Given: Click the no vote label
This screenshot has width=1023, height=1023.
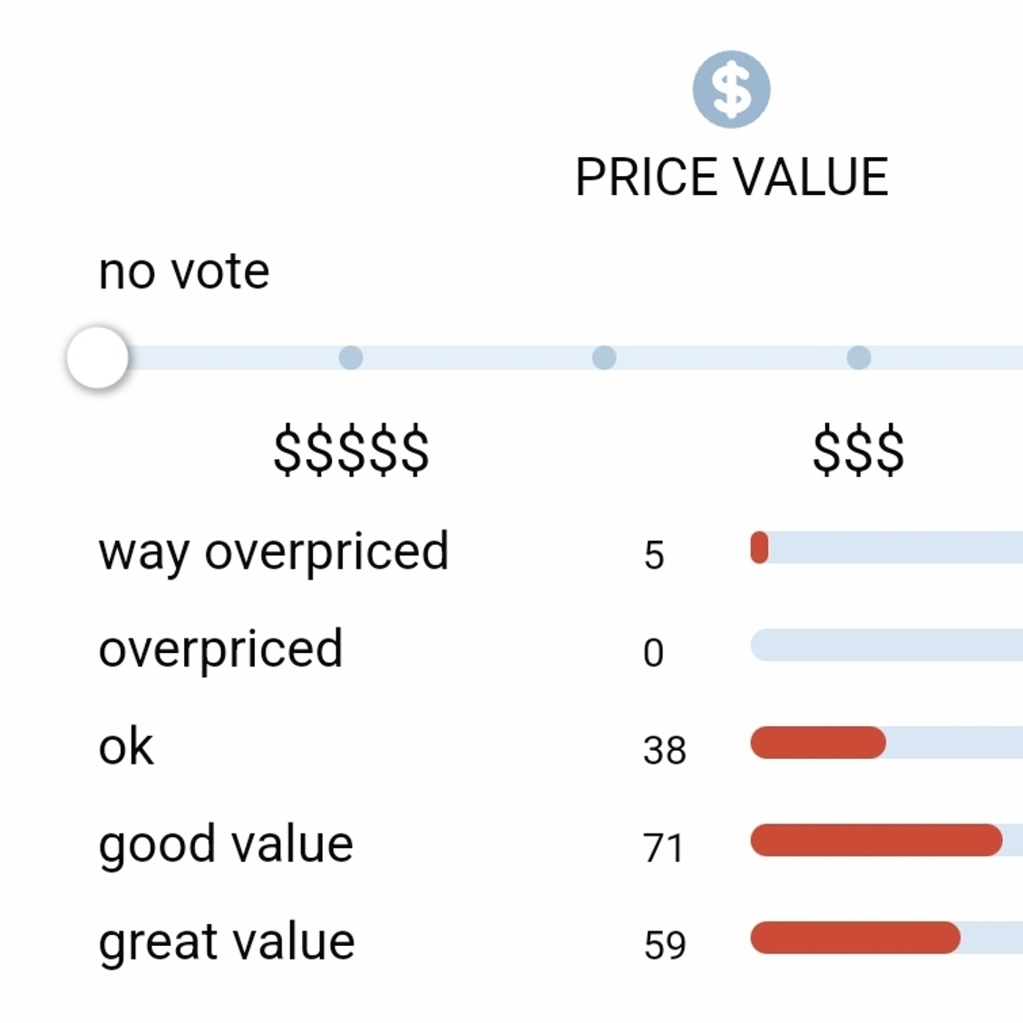Looking at the screenshot, I should click(184, 271).
